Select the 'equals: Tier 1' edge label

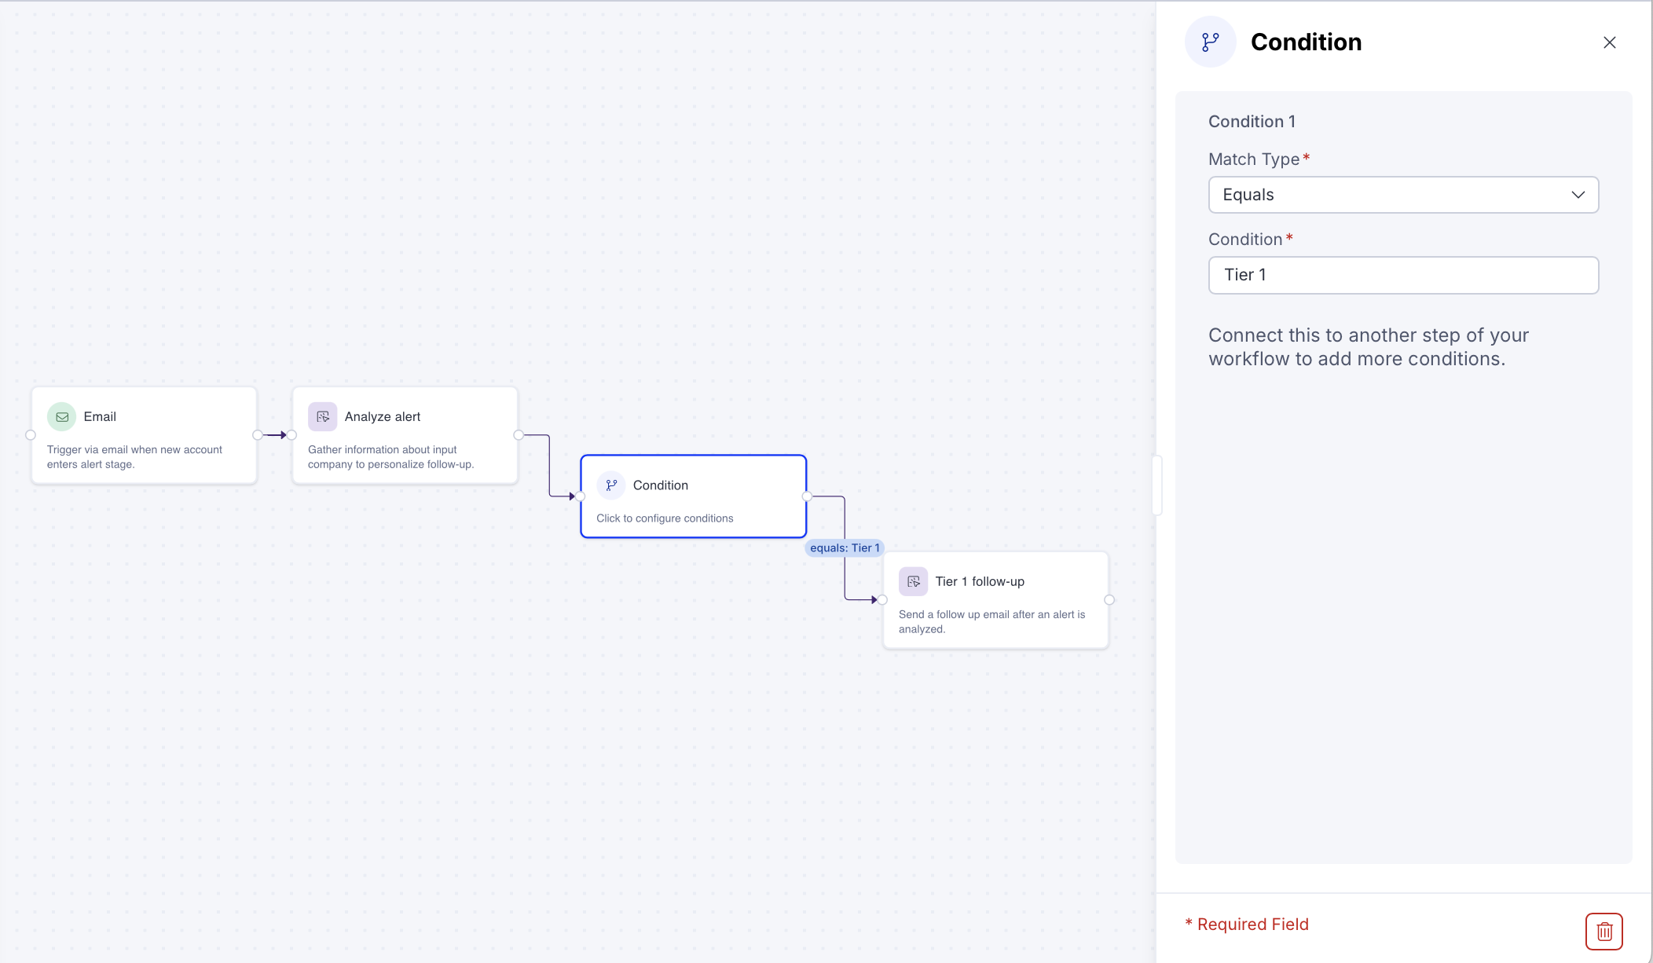pyautogui.click(x=845, y=548)
